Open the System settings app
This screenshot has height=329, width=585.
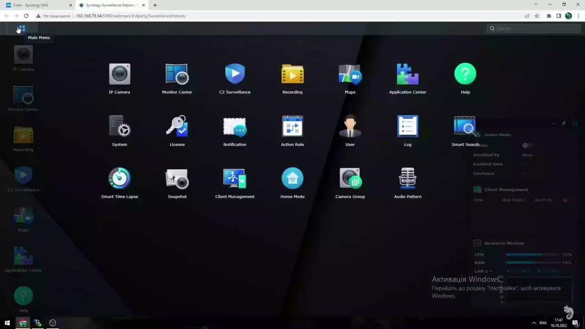(x=119, y=131)
